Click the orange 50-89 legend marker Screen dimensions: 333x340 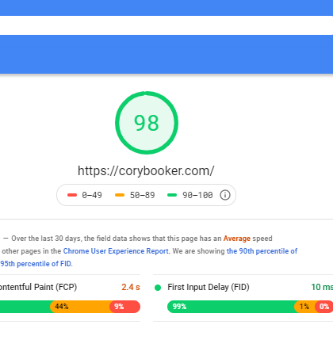pyautogui.click(x=120, y=195)
